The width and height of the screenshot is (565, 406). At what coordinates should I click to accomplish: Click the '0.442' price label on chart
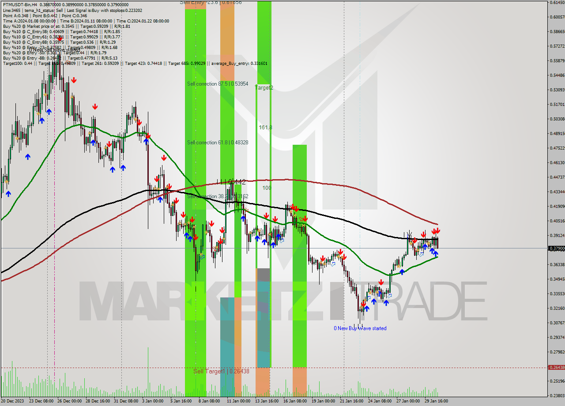pos(238,182)
